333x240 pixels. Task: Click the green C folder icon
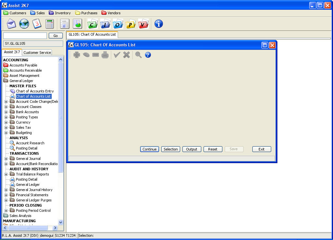pos(92,24)
